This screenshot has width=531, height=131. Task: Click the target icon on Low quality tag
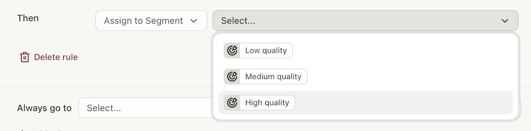click(232, 51)
